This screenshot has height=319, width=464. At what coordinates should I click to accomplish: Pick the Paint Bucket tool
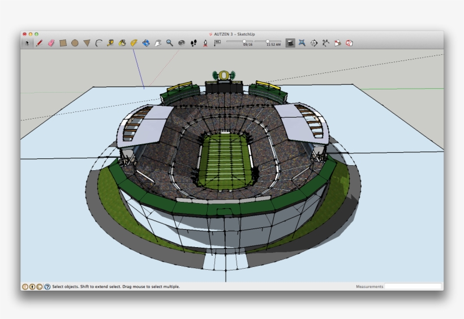122,43
